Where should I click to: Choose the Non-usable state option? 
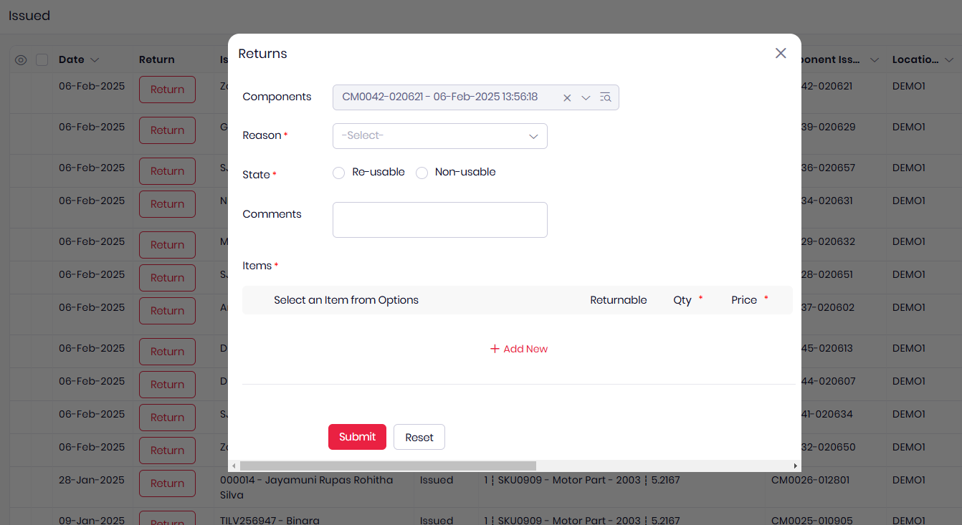(x=422, y=173)
